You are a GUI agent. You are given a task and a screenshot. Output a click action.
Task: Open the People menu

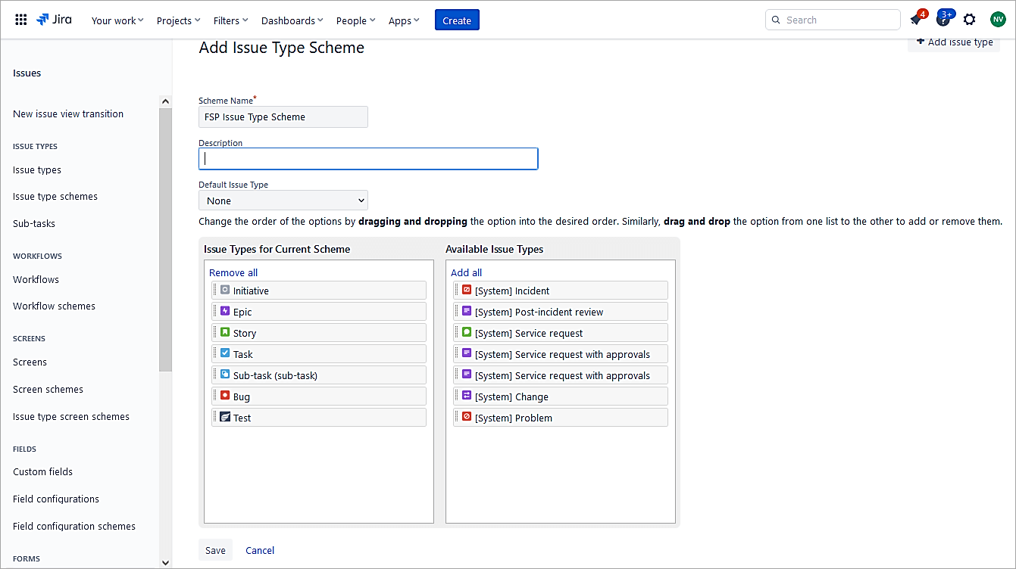pos(354,20)
